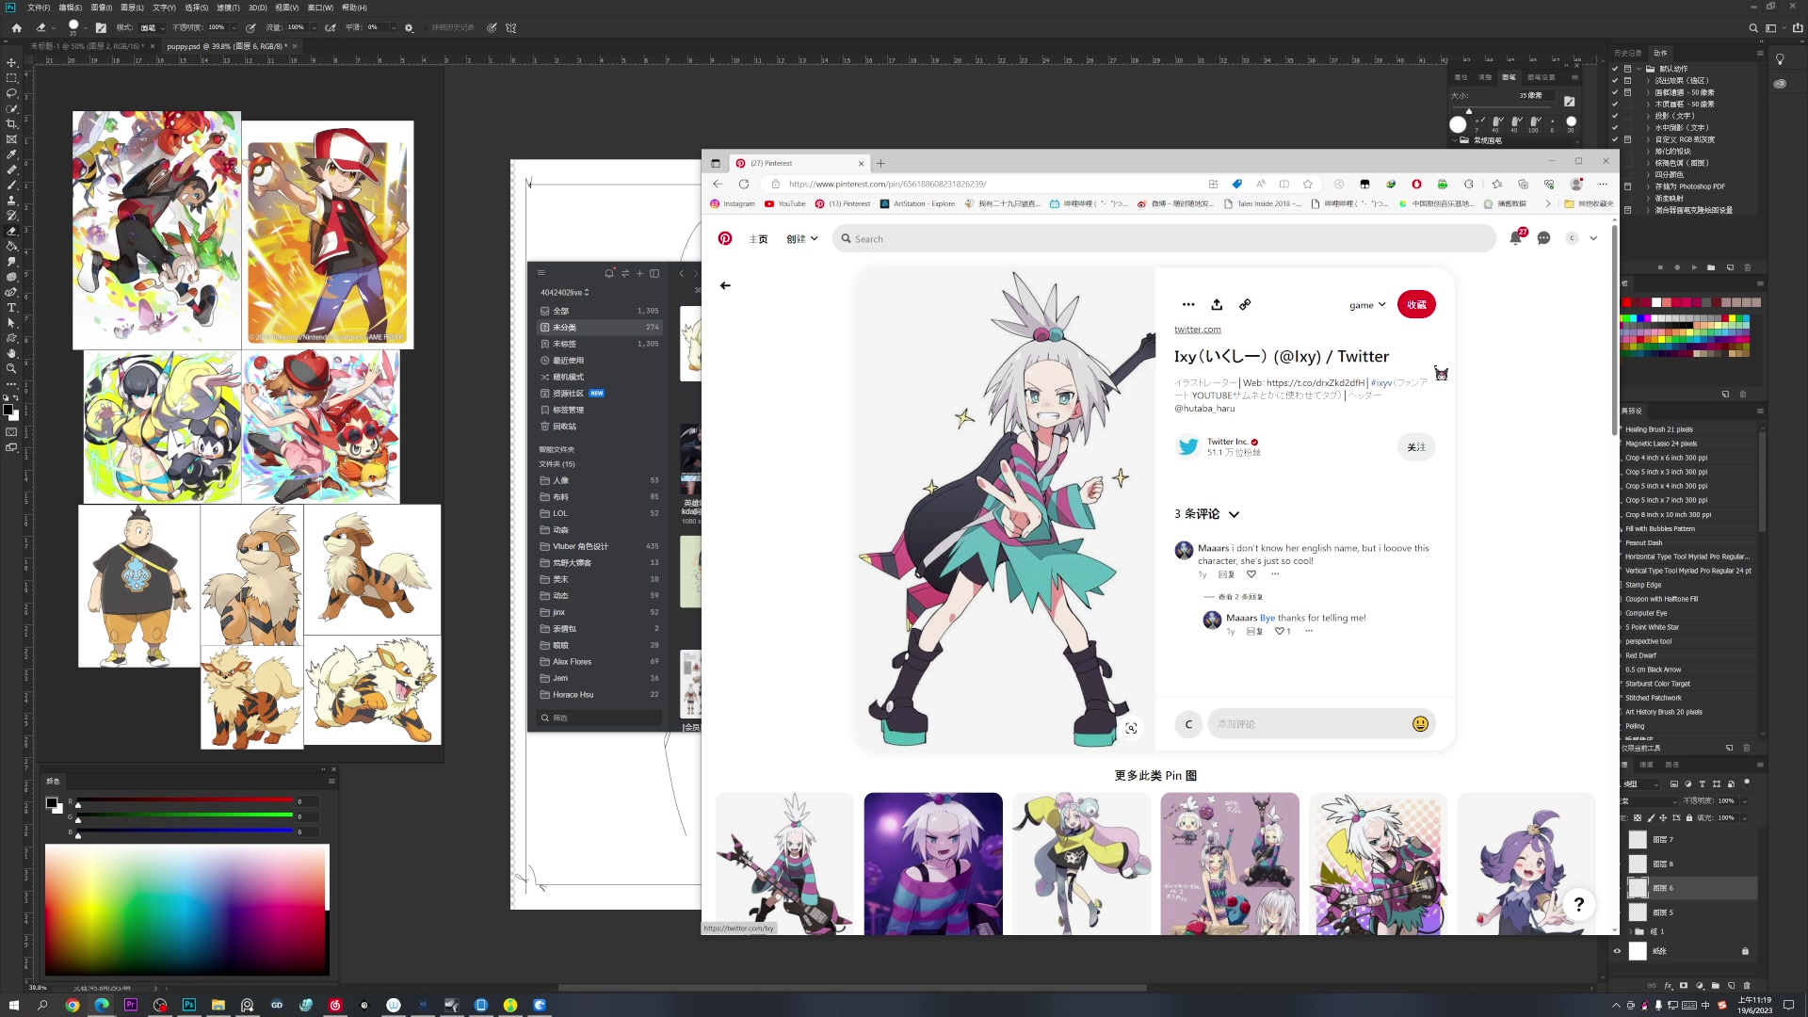
Task: Click the question mark help button
Action: pos(1579,905)
